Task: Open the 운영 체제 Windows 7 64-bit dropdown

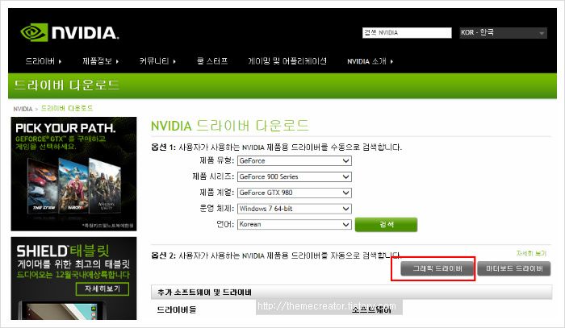Action: (x=294, y=208)
